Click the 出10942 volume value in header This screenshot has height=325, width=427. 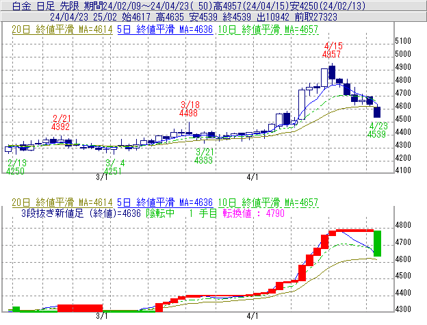pos(273,17)
